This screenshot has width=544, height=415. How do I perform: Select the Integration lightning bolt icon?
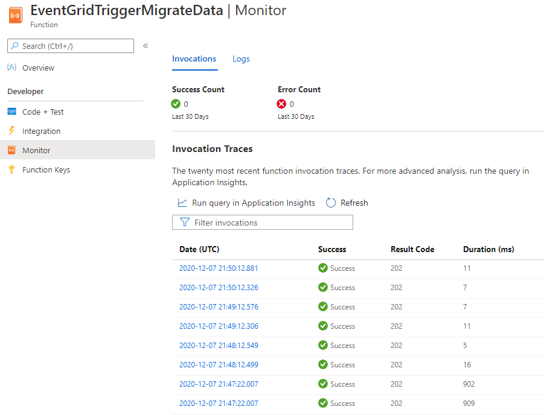pos(11,131)
